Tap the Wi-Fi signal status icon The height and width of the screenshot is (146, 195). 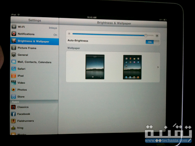point(18,15)
